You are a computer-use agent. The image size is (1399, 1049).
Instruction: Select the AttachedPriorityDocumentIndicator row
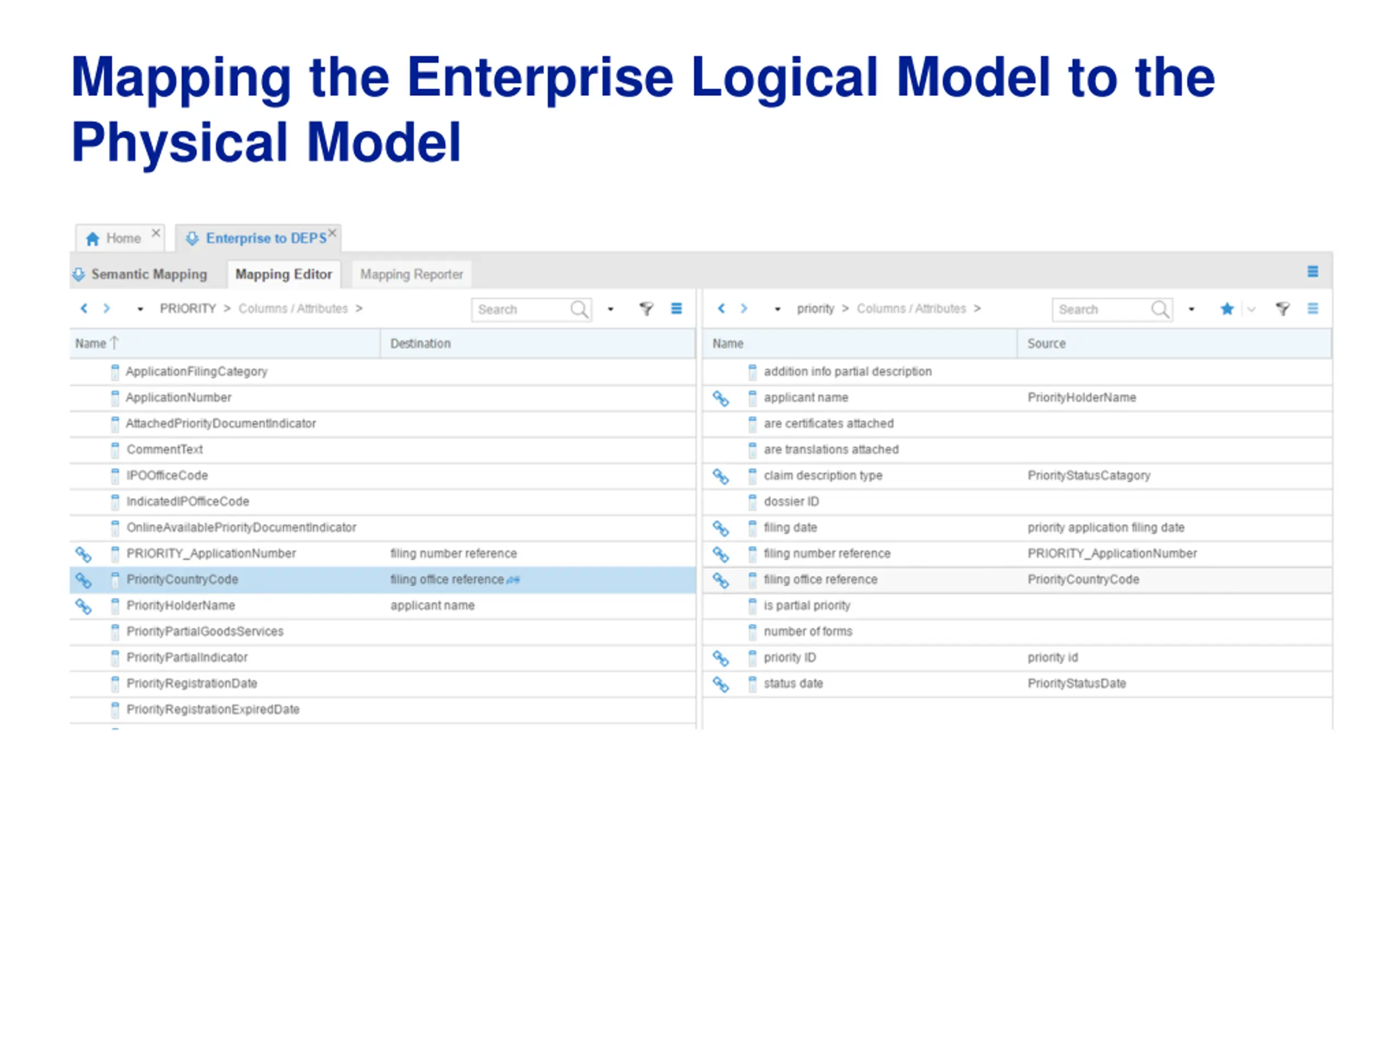click(x=383, y=423)
